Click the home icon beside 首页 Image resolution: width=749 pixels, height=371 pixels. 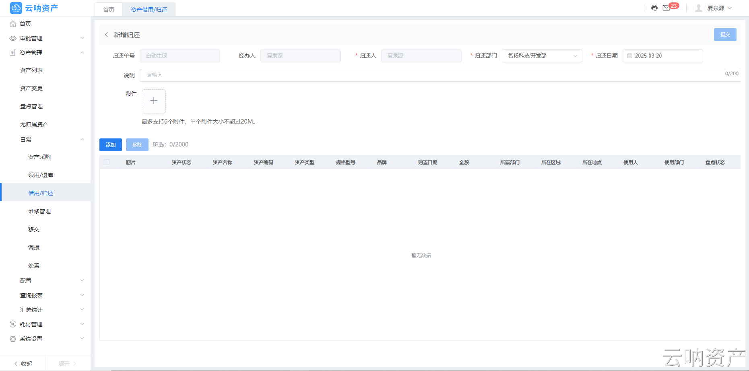pos(13,24)
